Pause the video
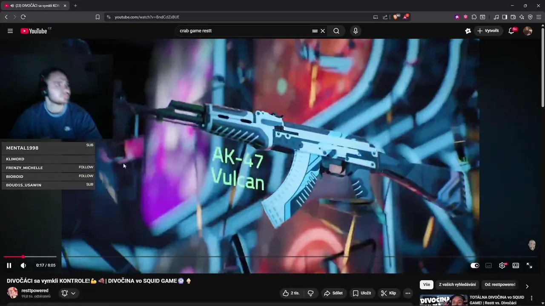This screenshot has height=306, width=545. [x=9, y=265]
